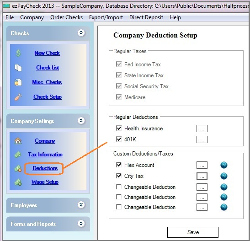Collapse the Company Settings panel
Screen dimensions: 250x241
[x=81, y=121]
